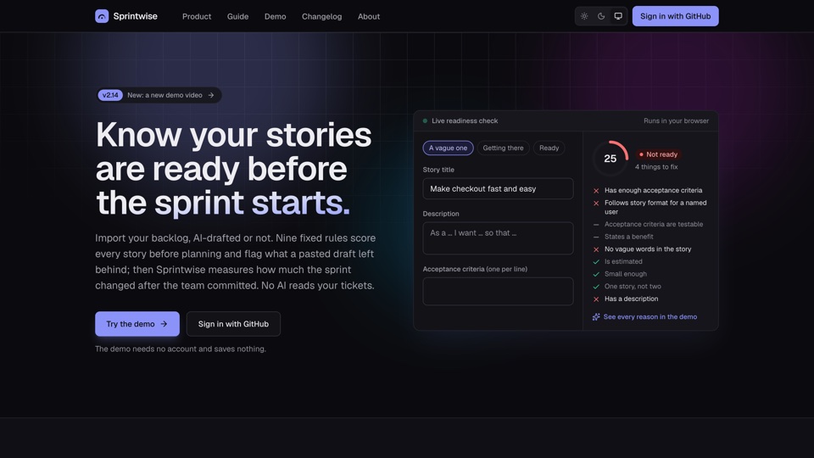Click the checkmark beside Is estimated
Screen dimensions: 814x458
click(596, 262)
